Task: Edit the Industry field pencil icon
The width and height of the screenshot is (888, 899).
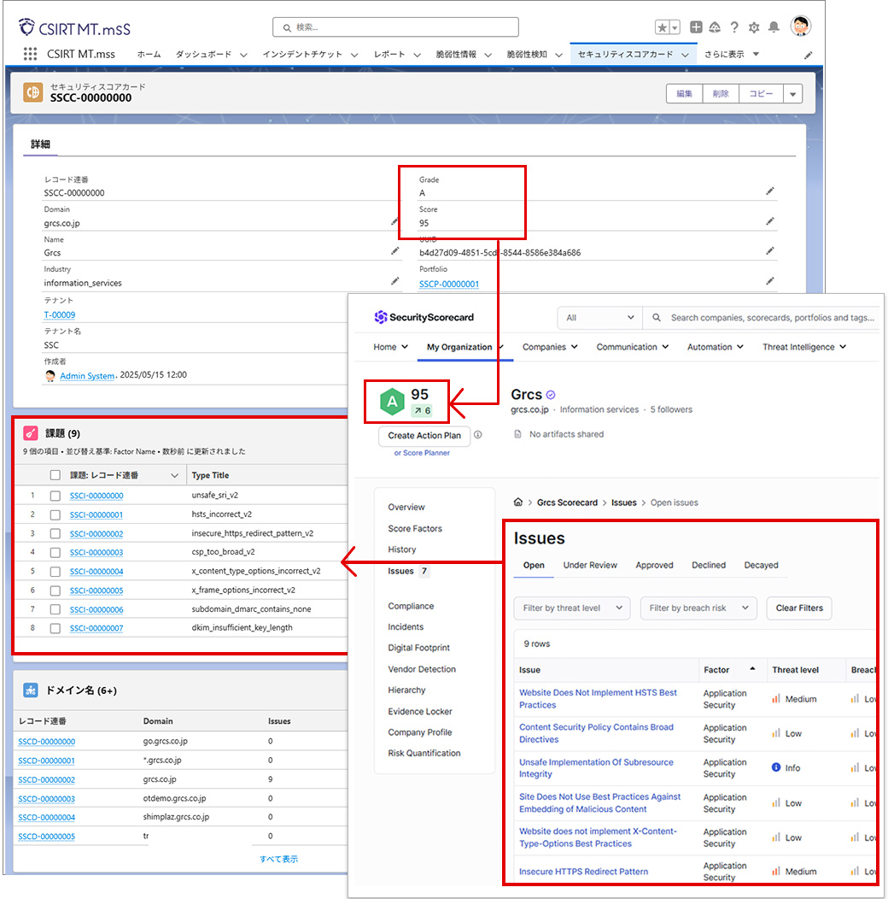Action: click(x=394, y=281)
